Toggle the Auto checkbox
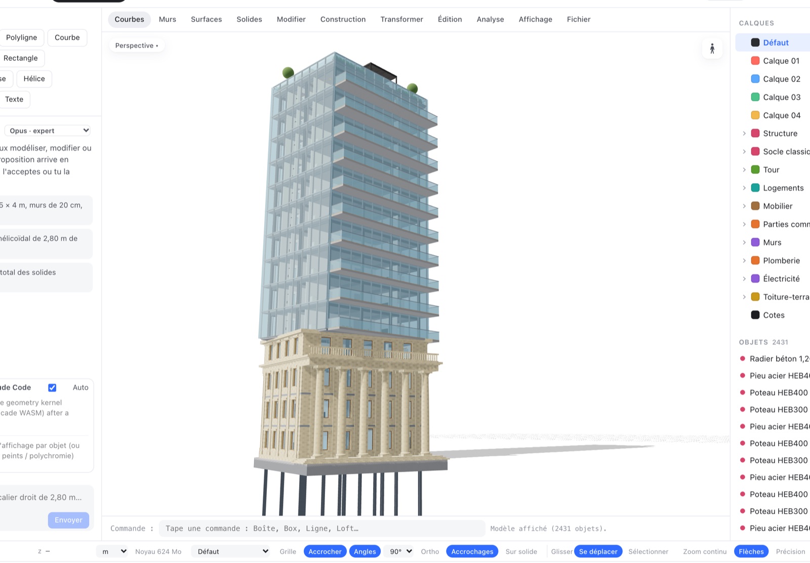810x563 pixels. click(x=52, y=387)
